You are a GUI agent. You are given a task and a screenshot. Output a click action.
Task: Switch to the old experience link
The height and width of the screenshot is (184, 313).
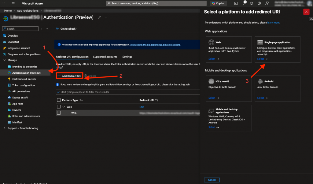[x=155, y=45]
